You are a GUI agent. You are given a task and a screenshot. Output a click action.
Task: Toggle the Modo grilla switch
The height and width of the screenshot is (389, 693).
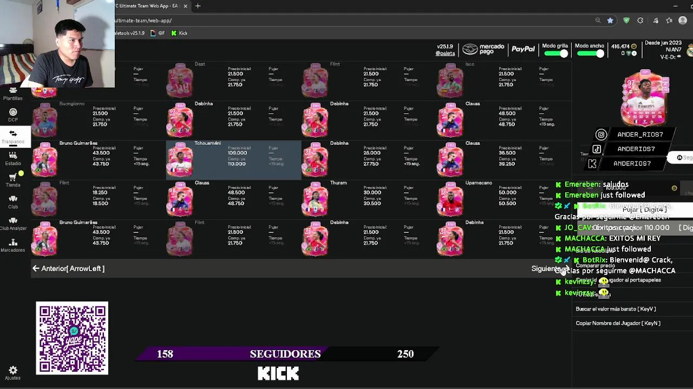(x=556, y=53)
